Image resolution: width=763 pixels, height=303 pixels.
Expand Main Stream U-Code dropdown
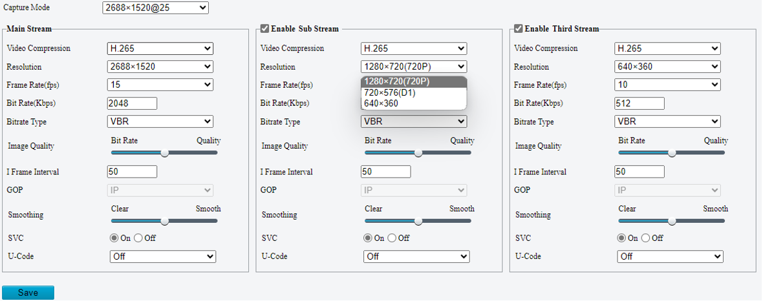[162, 256]
